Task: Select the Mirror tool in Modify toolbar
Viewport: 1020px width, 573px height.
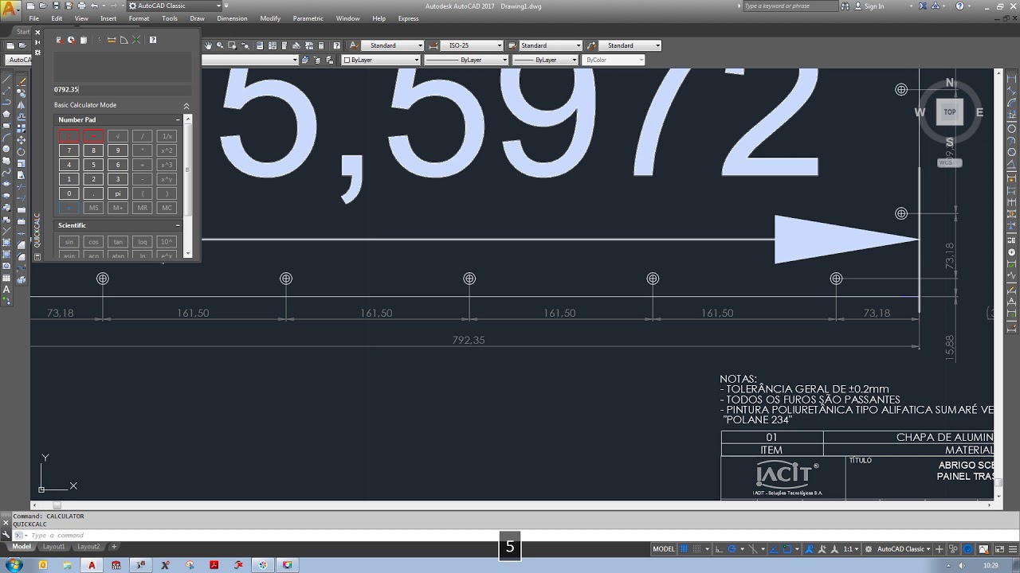Action: 22,104
